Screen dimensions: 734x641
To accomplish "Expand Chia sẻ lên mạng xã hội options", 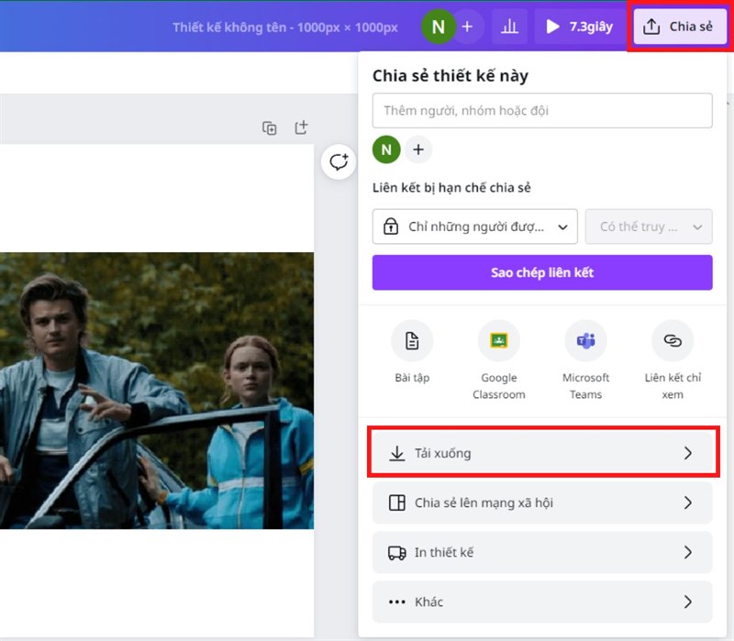I will tap(542, 503).
